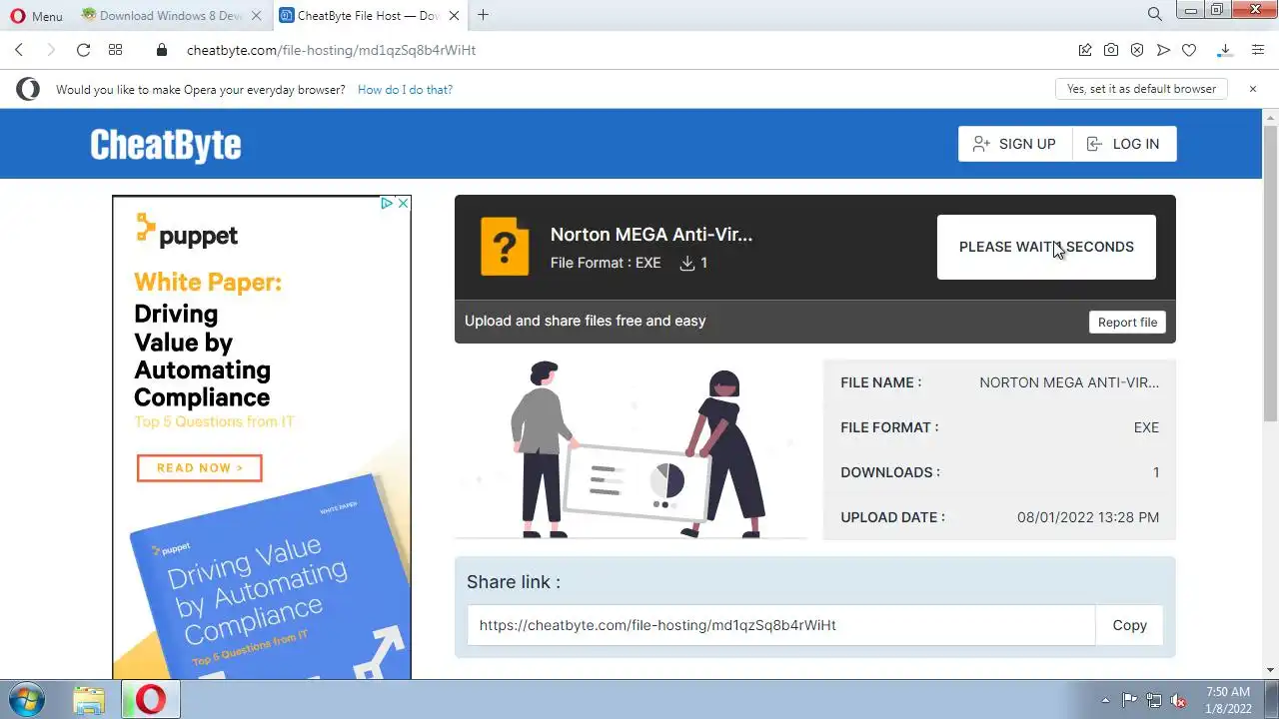Show hidden tray icons arrow

click(1105, 700)
